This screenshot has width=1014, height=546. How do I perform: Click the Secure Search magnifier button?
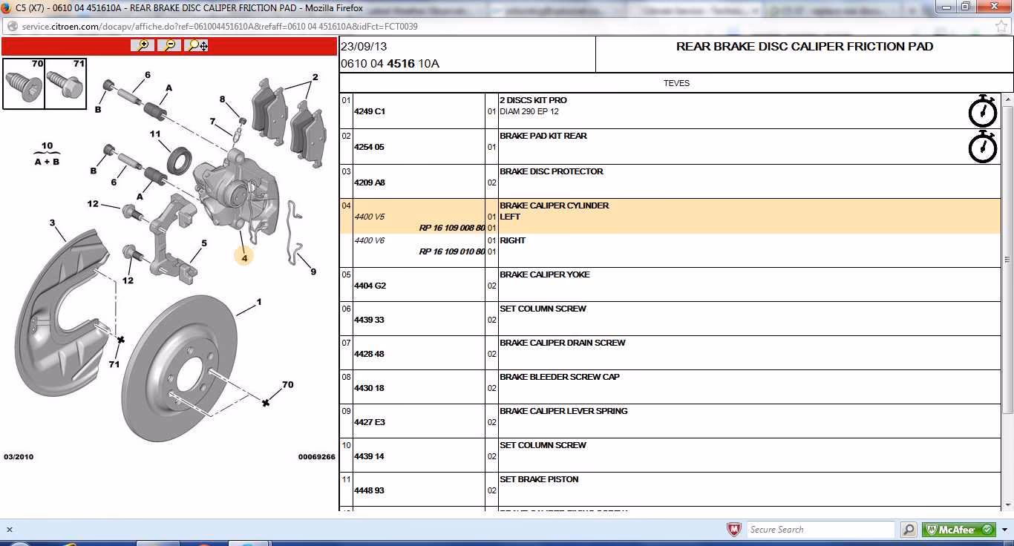[909, 530]
